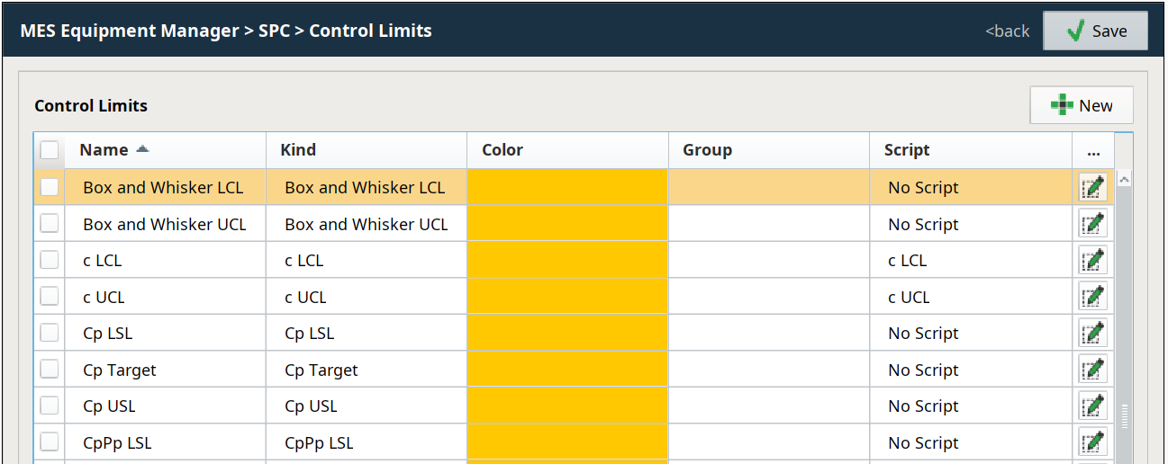Click edit pencil icon for c UCL
Image resolution: width=1168 pixels, height=464 pixels.
pos(1092,297)
